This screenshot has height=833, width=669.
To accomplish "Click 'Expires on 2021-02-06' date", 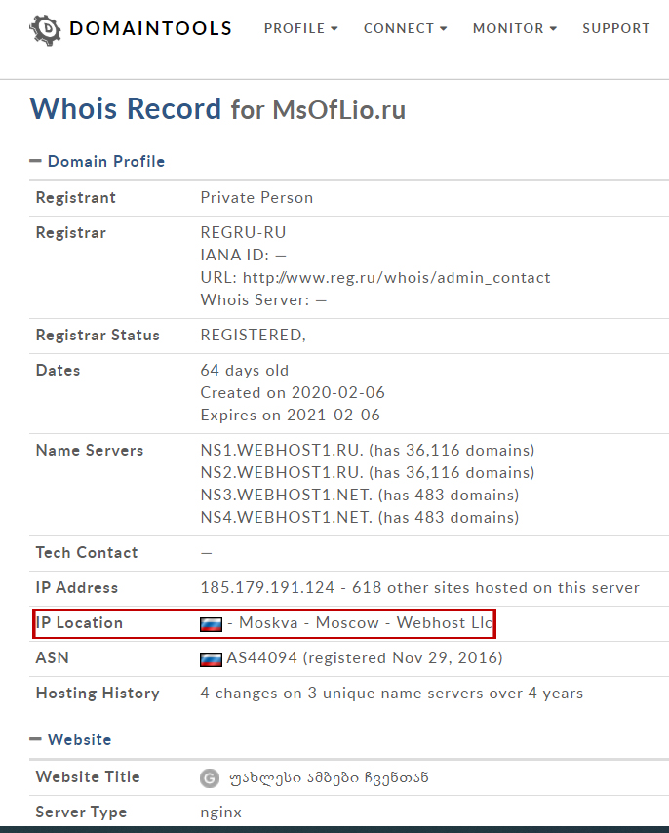I will 290,415.
